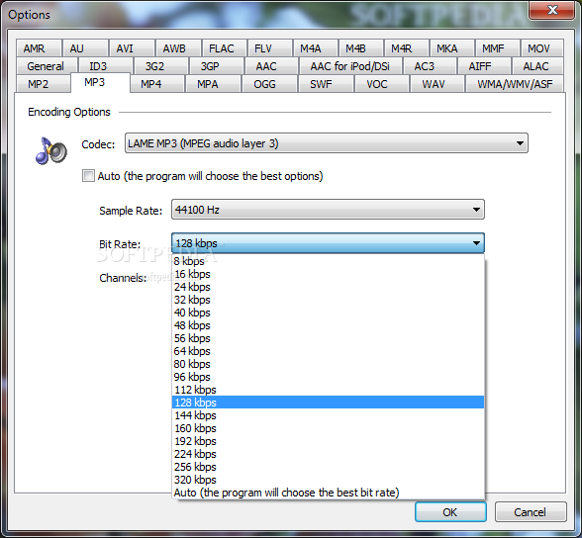Viewport: 582px width, 538px height.
Task: Select highlighted 128 kbps list entry
Action: click(x=329, y=403)
